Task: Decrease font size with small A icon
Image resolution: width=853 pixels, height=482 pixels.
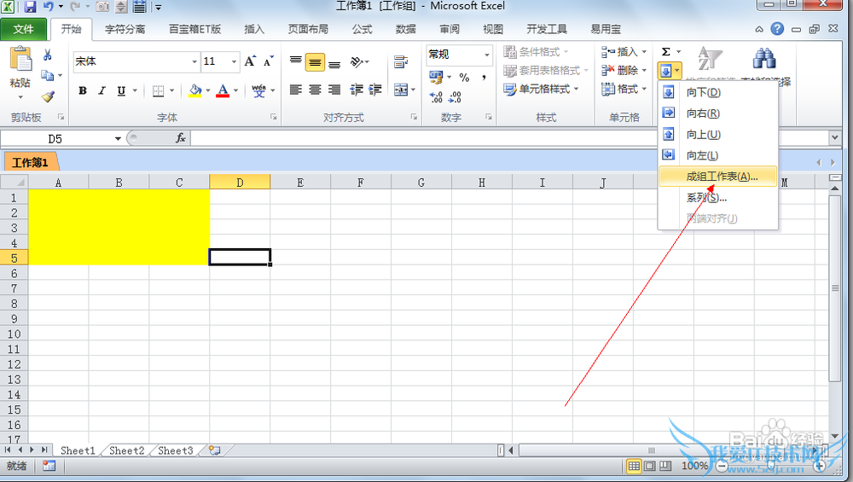Action: 268,61
